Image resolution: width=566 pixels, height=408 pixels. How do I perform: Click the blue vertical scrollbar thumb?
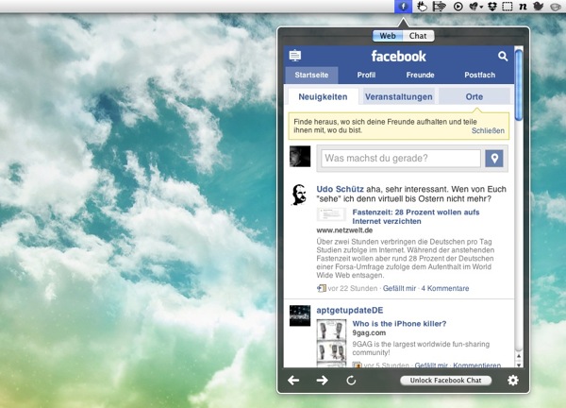pos(519,85)
